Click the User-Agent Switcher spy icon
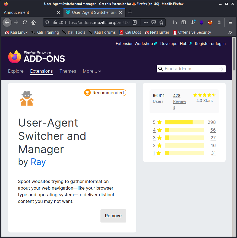The height and width of the screenshot is (238, 237). (x=27, y=98)
